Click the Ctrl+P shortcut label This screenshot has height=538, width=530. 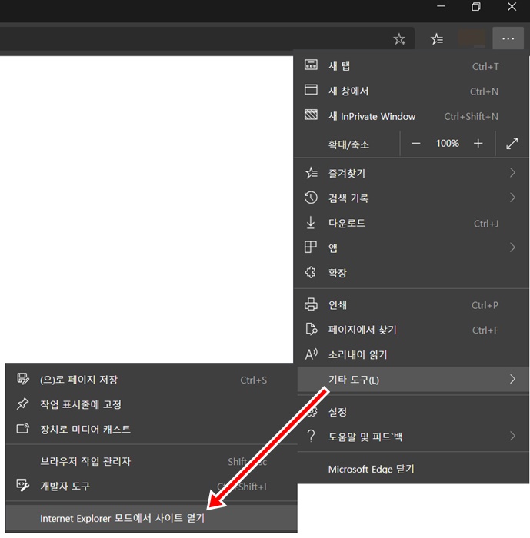pyautogui.click(x=485, y=305)
